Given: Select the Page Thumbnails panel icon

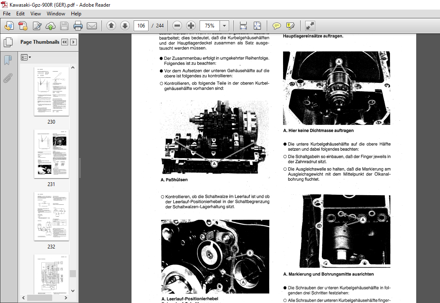Looking at the screenshot, I should click(8, 42).
